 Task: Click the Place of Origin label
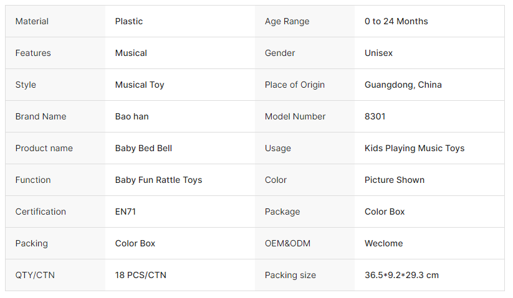coord(295,85)
